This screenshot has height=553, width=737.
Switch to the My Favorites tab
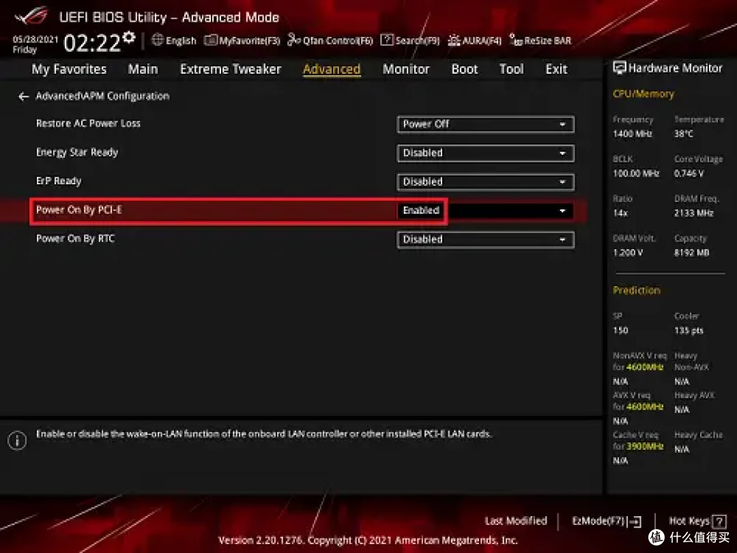69,69
